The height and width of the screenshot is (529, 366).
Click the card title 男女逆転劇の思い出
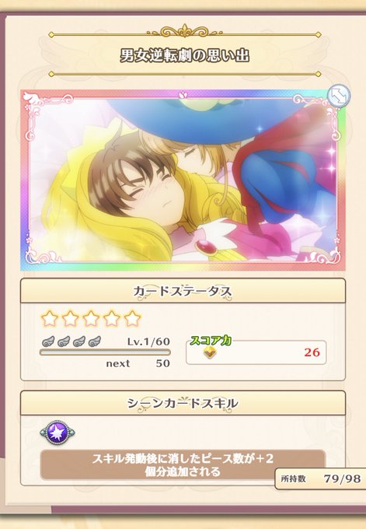coord(185,55)
